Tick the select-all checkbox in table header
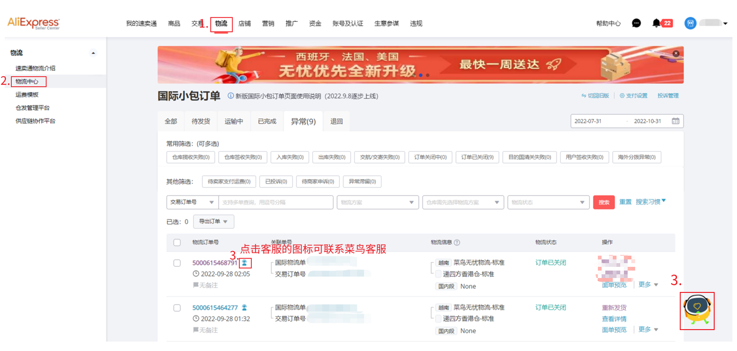737x351 pixels. [x=177, y=243]
